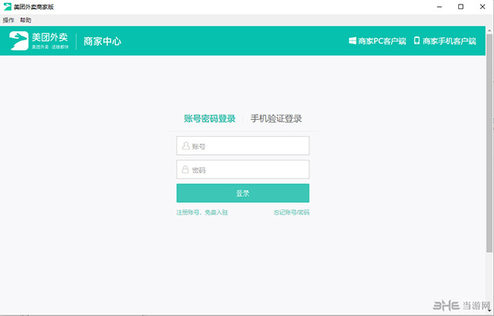
Task: Close the 美团外卖商家版 window
Action: [x=483, y=7]
